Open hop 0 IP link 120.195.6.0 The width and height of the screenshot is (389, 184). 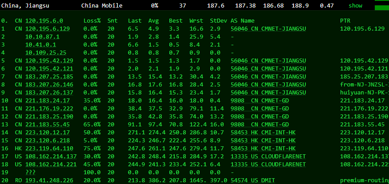(44, 21)
